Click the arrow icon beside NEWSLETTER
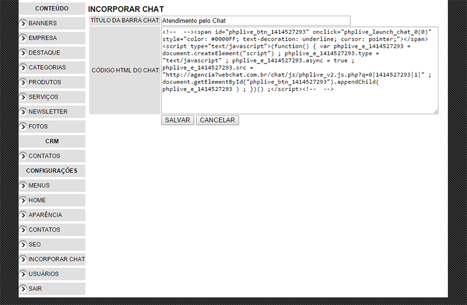 (23, 112)
